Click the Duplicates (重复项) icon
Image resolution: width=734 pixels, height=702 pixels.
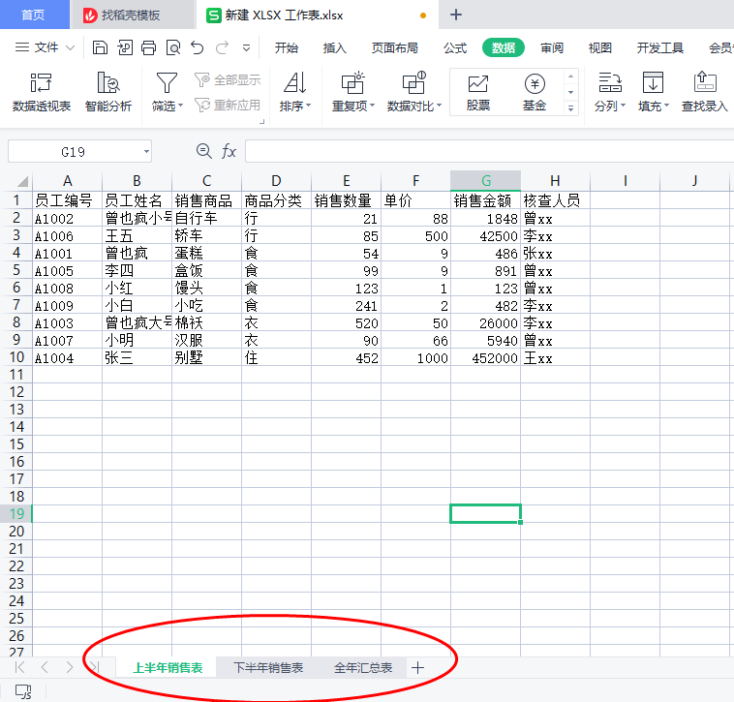tap(352, 83)
